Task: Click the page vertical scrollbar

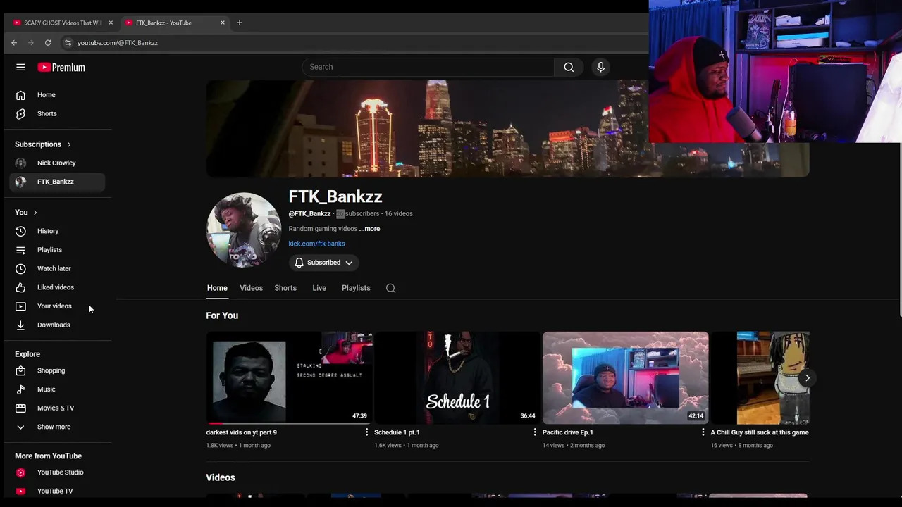Action: (x=899, y=230)
